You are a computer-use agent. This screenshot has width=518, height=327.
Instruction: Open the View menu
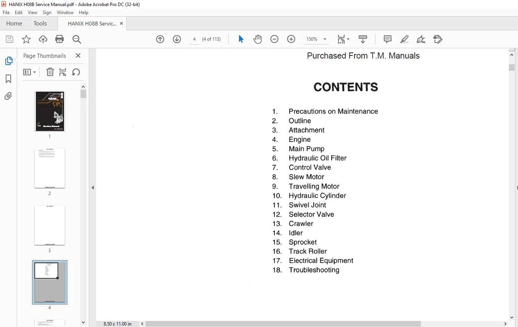point(33,13)
